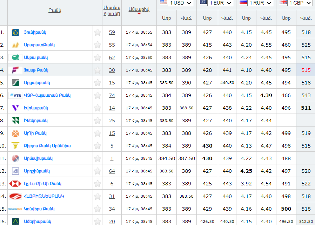Image resolution: width=315 pixels, height=225 pixels.
Task: Select the 3.92 RUR buy rate
Action: pos(246,184)
